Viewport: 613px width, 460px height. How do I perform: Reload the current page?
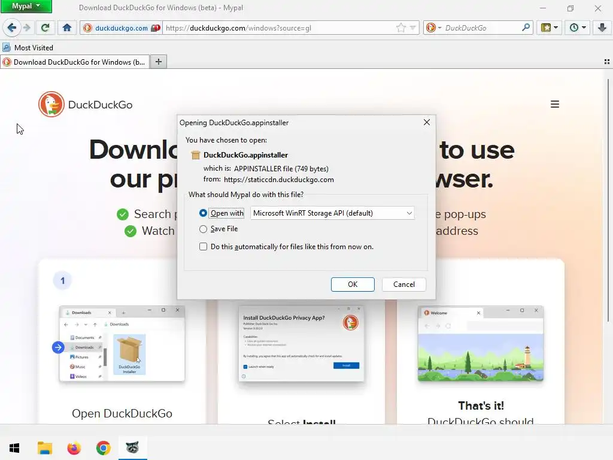[45, 28]
